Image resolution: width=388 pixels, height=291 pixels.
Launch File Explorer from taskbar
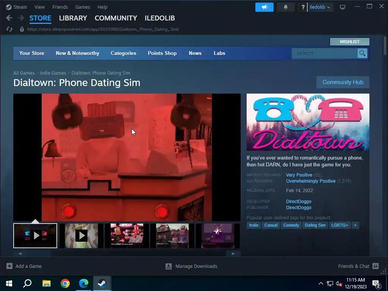click(x=46, y=283)
